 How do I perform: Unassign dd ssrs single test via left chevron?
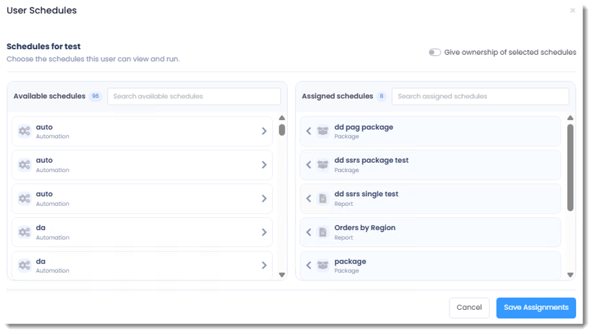pyautogui.click(x=308, y=198)
